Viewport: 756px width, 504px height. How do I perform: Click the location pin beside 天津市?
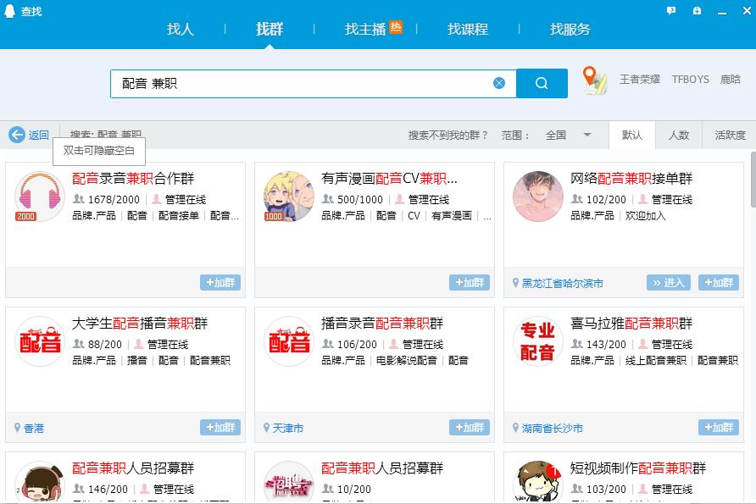[266, 429]
